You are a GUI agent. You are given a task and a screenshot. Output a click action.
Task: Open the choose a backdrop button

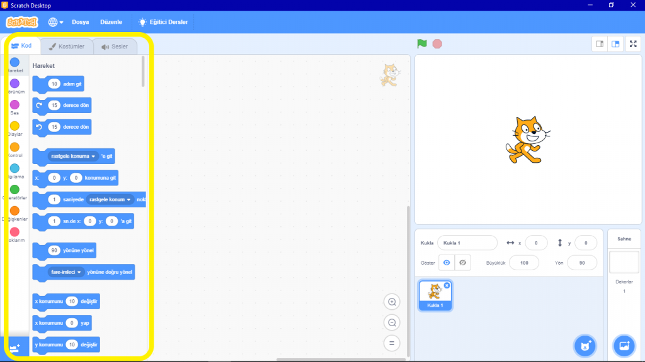624,346
